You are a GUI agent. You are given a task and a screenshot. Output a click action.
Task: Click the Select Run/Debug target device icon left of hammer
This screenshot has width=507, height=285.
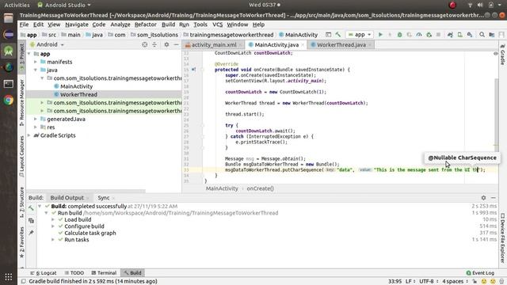[328, 35]
